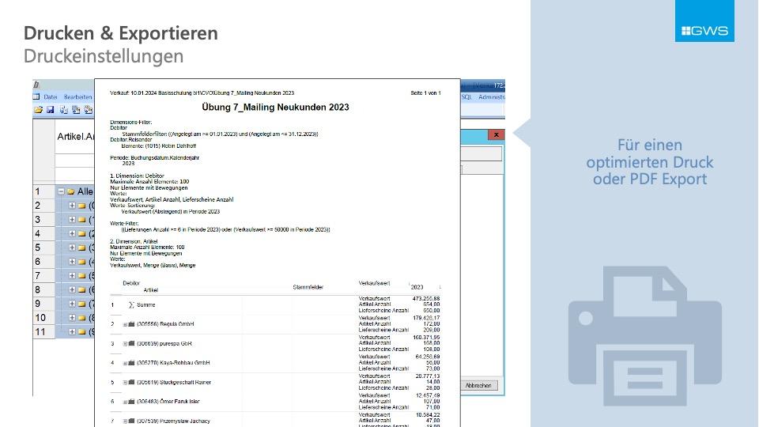
Task: Expand the tree node in row 8
Action: pyautogui.click(x=72, y=290)
